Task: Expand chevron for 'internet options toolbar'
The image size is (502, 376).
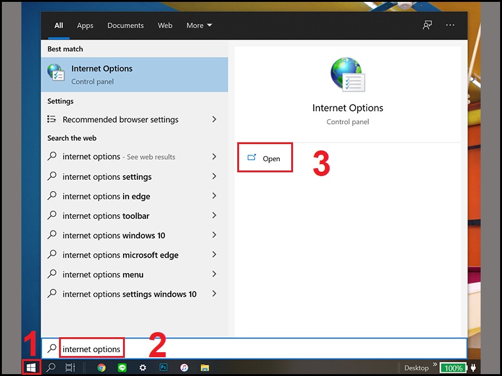Action: click(214, 216)
